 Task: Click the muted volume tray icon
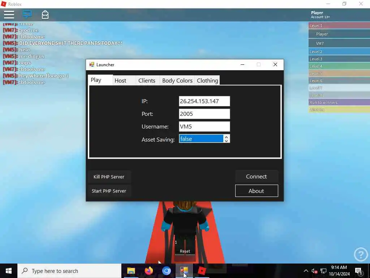(314, 271)
